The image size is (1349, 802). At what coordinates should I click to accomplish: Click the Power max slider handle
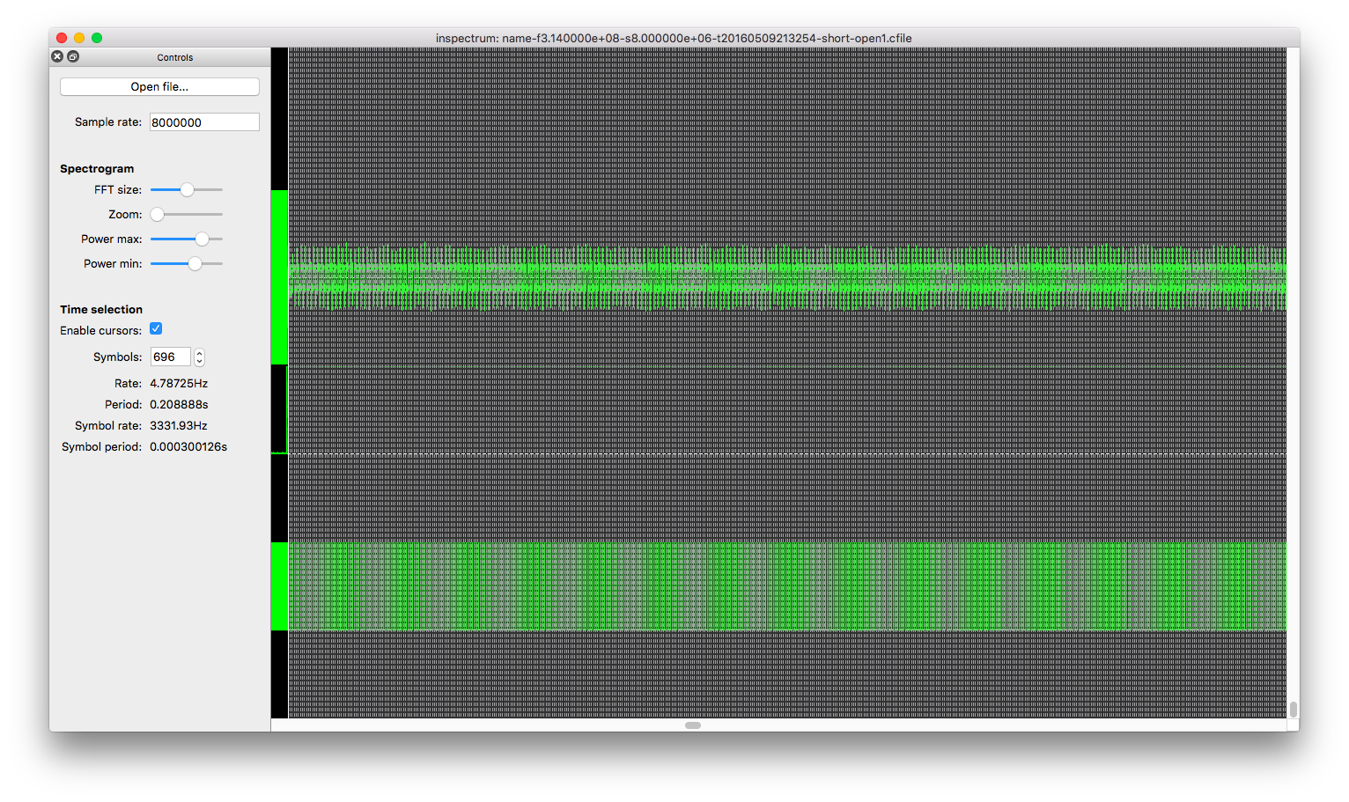202,239
